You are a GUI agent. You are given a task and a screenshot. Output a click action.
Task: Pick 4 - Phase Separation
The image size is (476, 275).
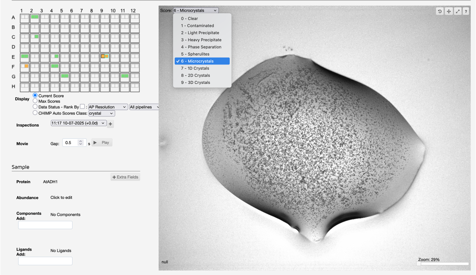(202, 47)
